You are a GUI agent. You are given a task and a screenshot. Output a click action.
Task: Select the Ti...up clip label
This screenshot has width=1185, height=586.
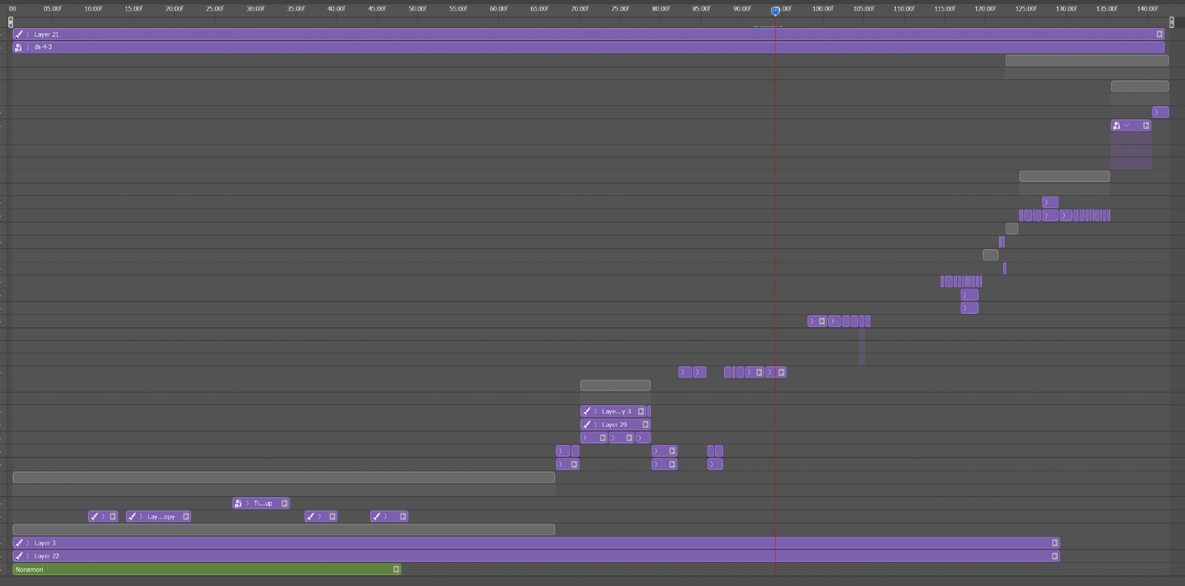click(x=263, y=503)
